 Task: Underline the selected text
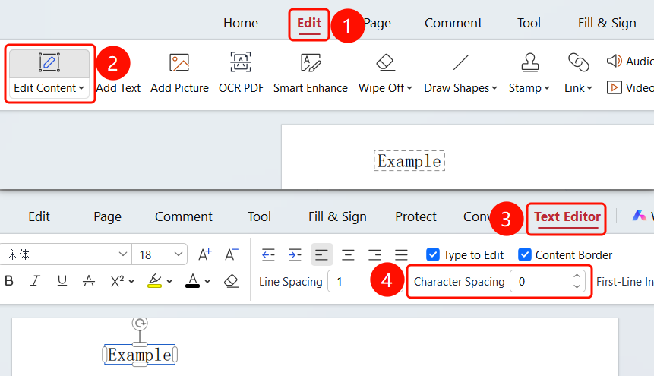tap(62, 281)
